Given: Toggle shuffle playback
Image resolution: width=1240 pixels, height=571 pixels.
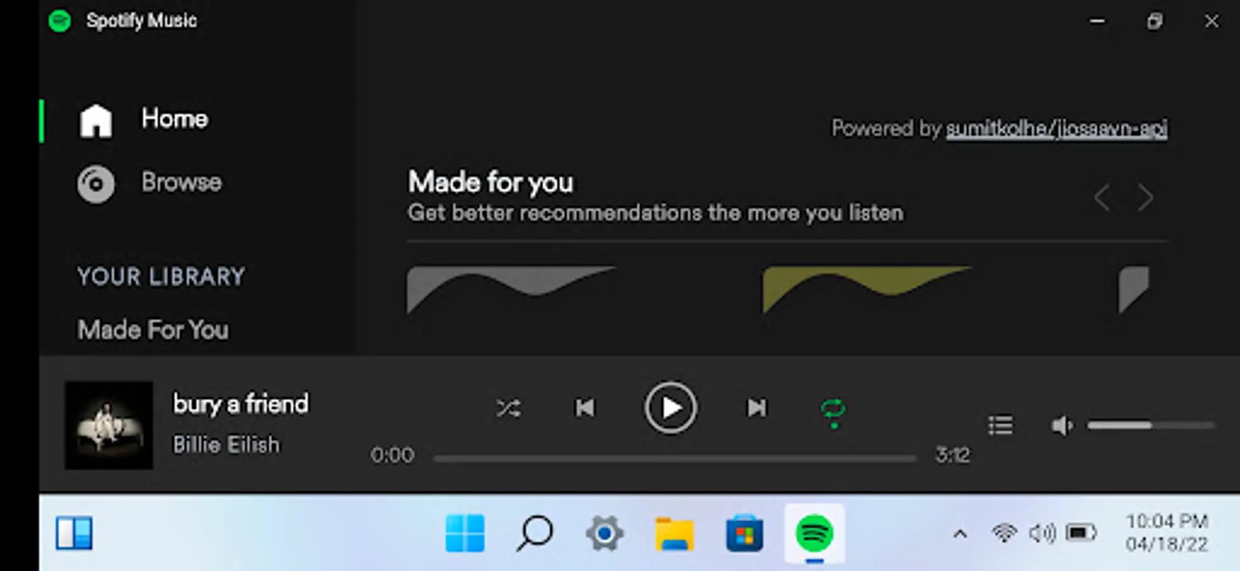Looking at the screenshot, I should pyautogui.click(x=509, y=408).
